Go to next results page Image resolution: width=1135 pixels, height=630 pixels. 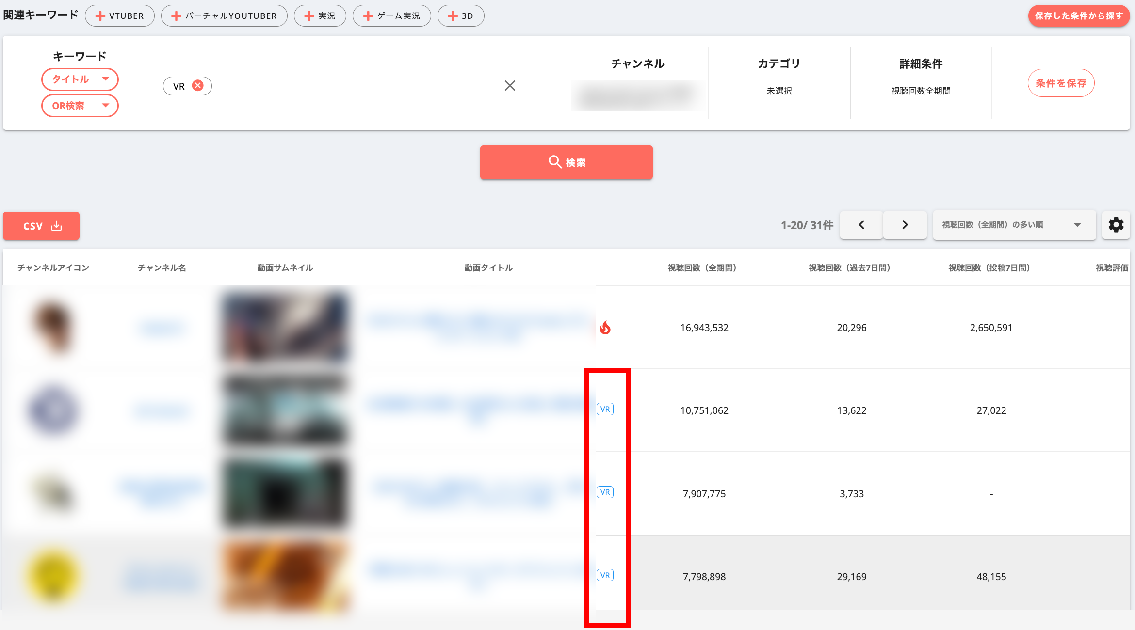pyautogui.click(x=905, y=225)
